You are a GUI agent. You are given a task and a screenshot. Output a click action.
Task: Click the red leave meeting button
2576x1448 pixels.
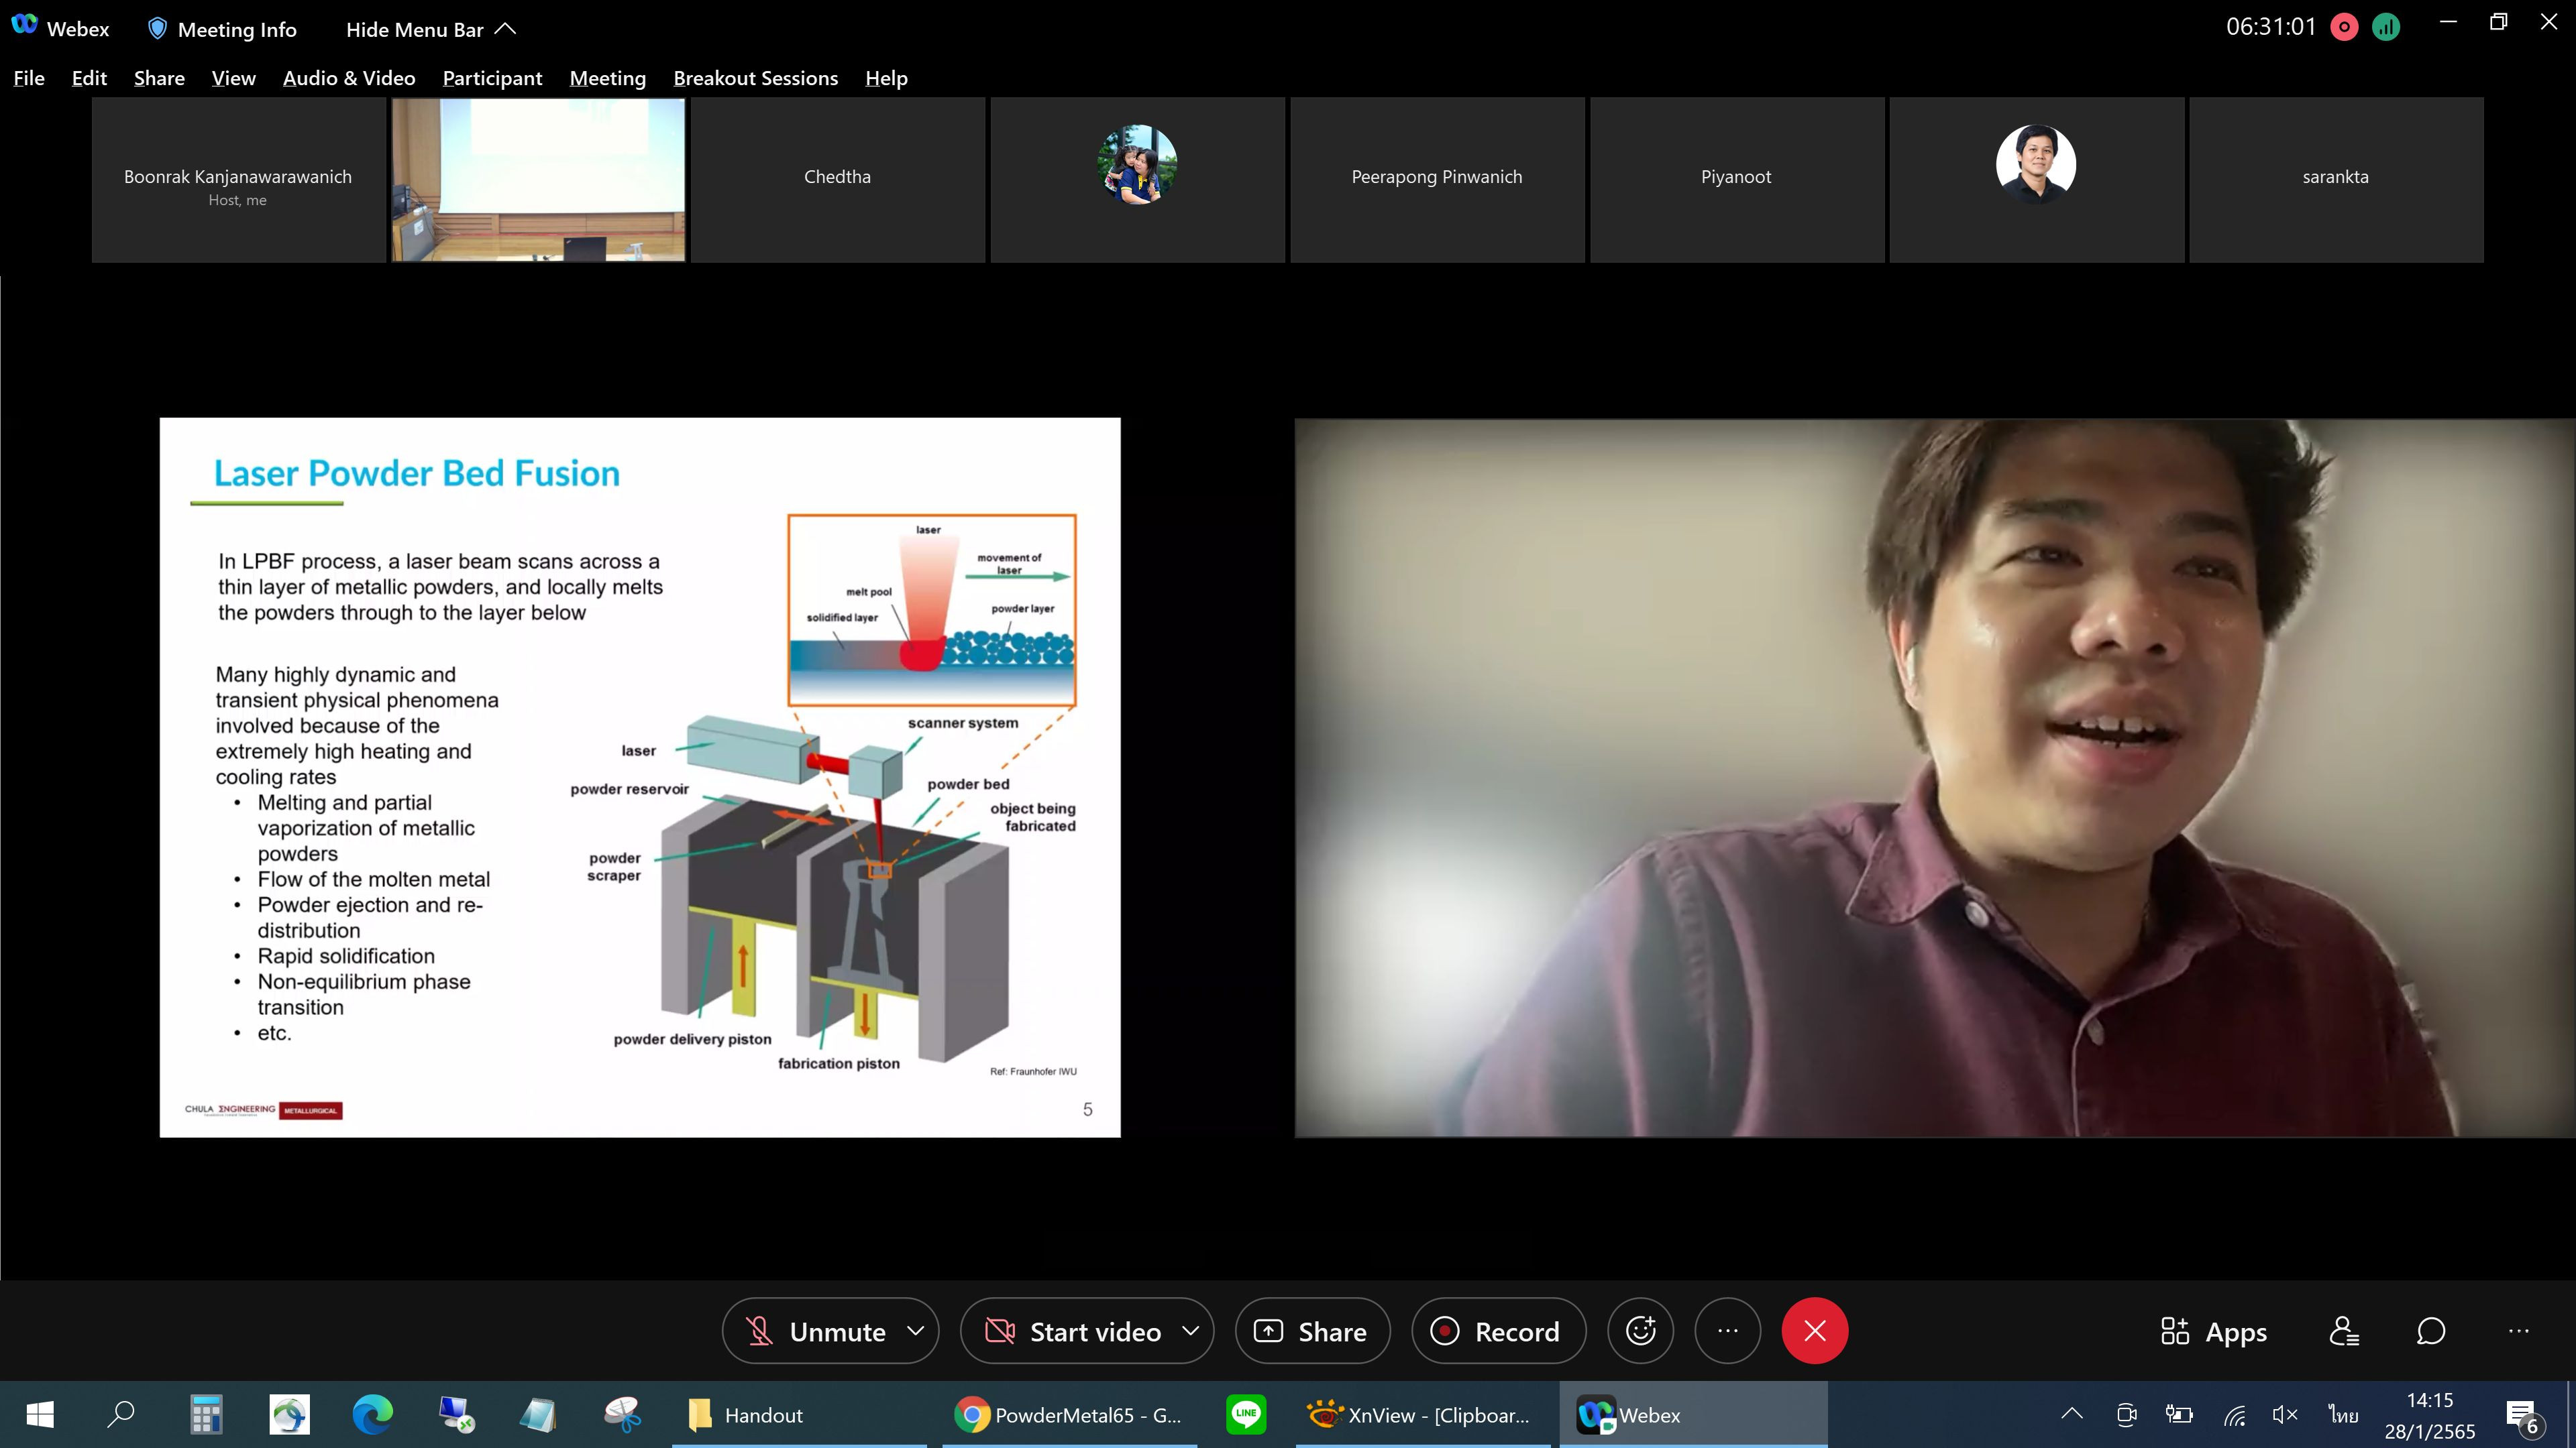pyautogui.click(x=1815, y=1331)
